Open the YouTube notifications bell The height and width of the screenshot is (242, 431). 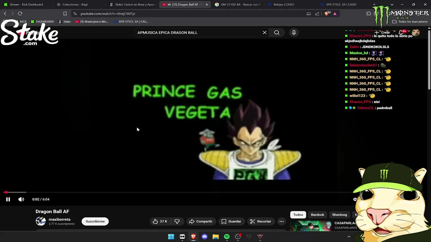(x=402, y=33)
